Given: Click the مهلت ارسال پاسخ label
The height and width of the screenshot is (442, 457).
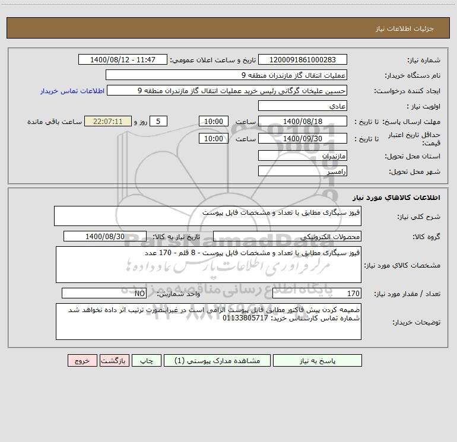Looking at the screenshot, I should pos(411,122).
